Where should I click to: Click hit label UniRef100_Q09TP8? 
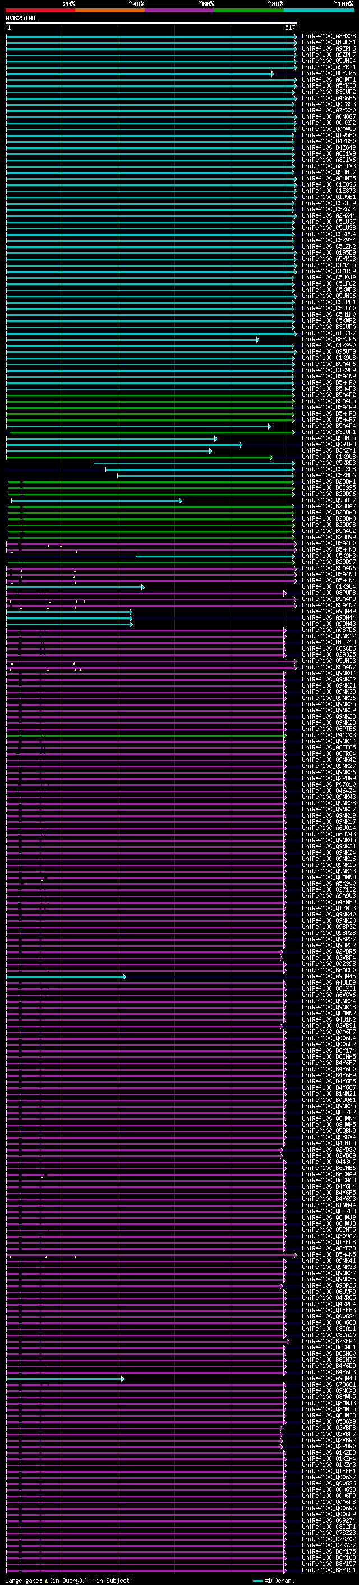(x=329, y=445)
